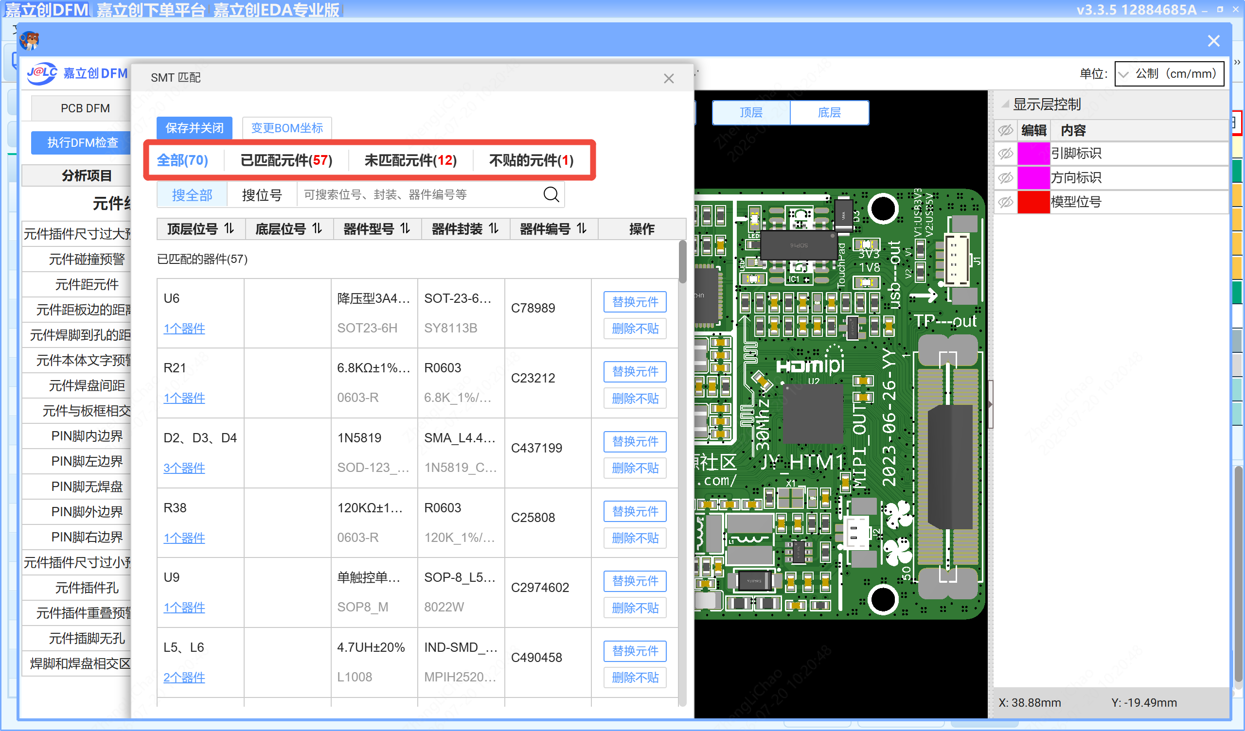
Task: Click 替换元件 for R21 row
Action: pos(635,371)
